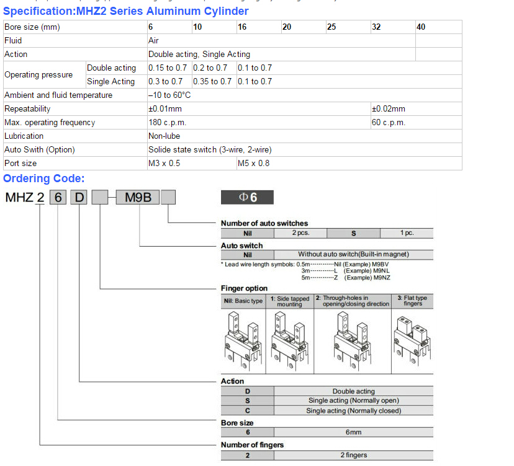This screenshot has width=514, height=466.
Task: Click the '1 pc.' auto switch quantity
Action: click(x=407, y=233)
